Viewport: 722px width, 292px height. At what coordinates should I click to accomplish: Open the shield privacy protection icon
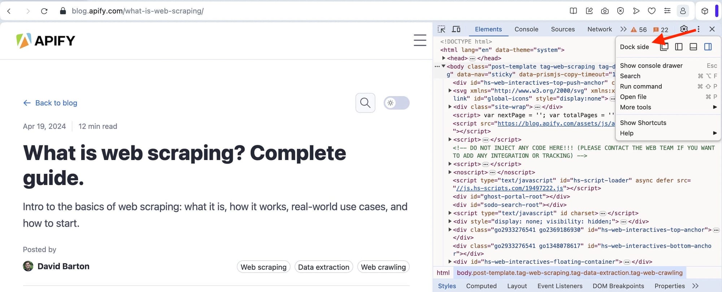(620, 11)
